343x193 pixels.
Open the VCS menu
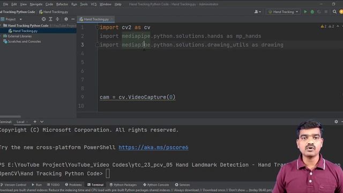[94, 4]
